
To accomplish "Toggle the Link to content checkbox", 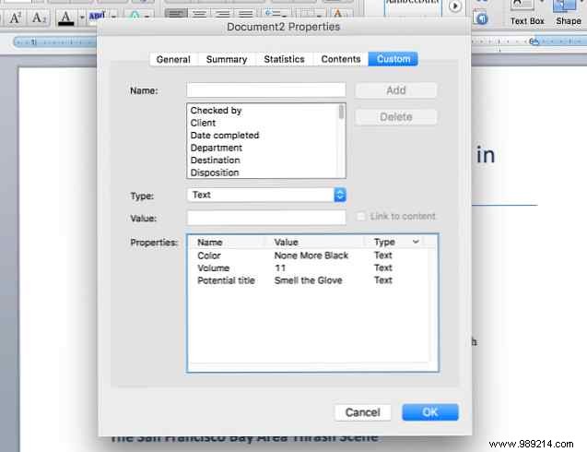I will [361, 216].
